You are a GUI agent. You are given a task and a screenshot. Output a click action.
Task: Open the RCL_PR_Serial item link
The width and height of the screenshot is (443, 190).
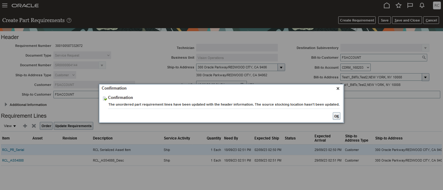point(13,150)
